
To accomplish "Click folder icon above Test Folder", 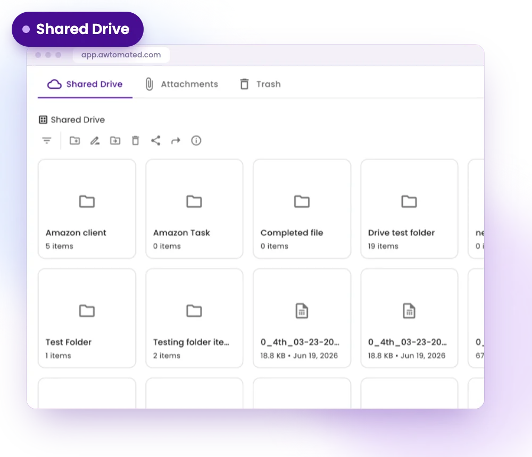I will 87,310.
